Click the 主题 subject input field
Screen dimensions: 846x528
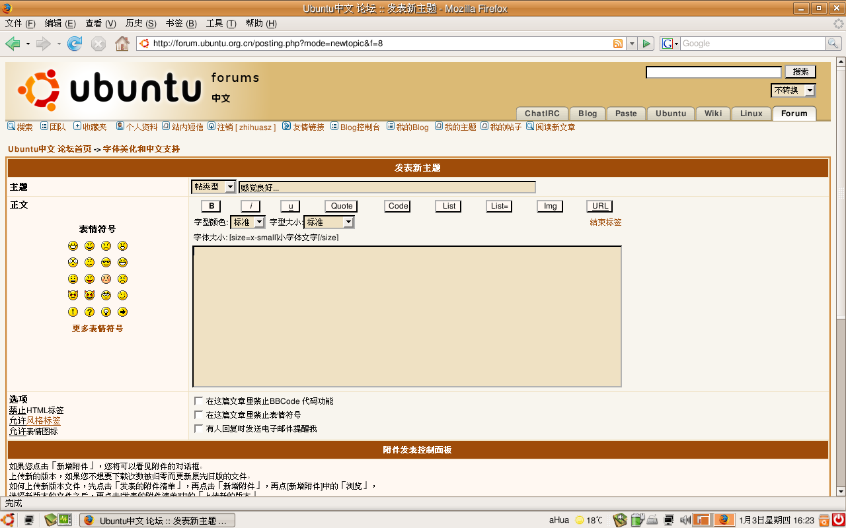tap(387, 187)
